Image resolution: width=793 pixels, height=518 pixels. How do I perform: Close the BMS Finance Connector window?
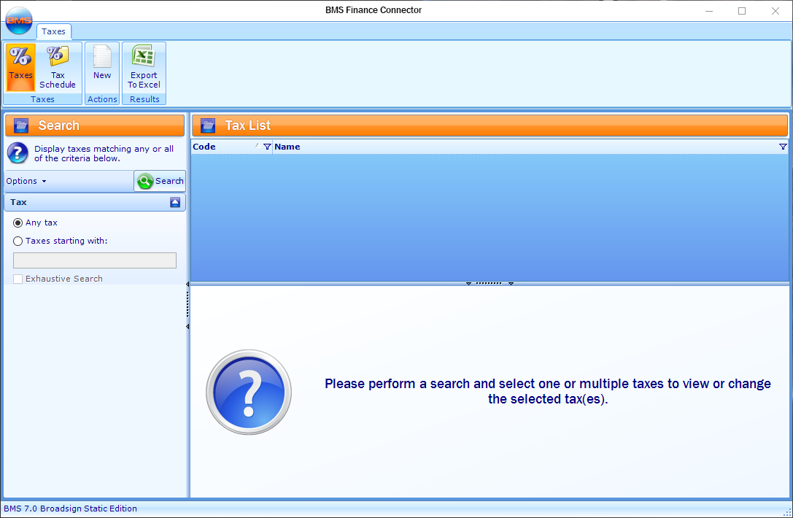775,11
